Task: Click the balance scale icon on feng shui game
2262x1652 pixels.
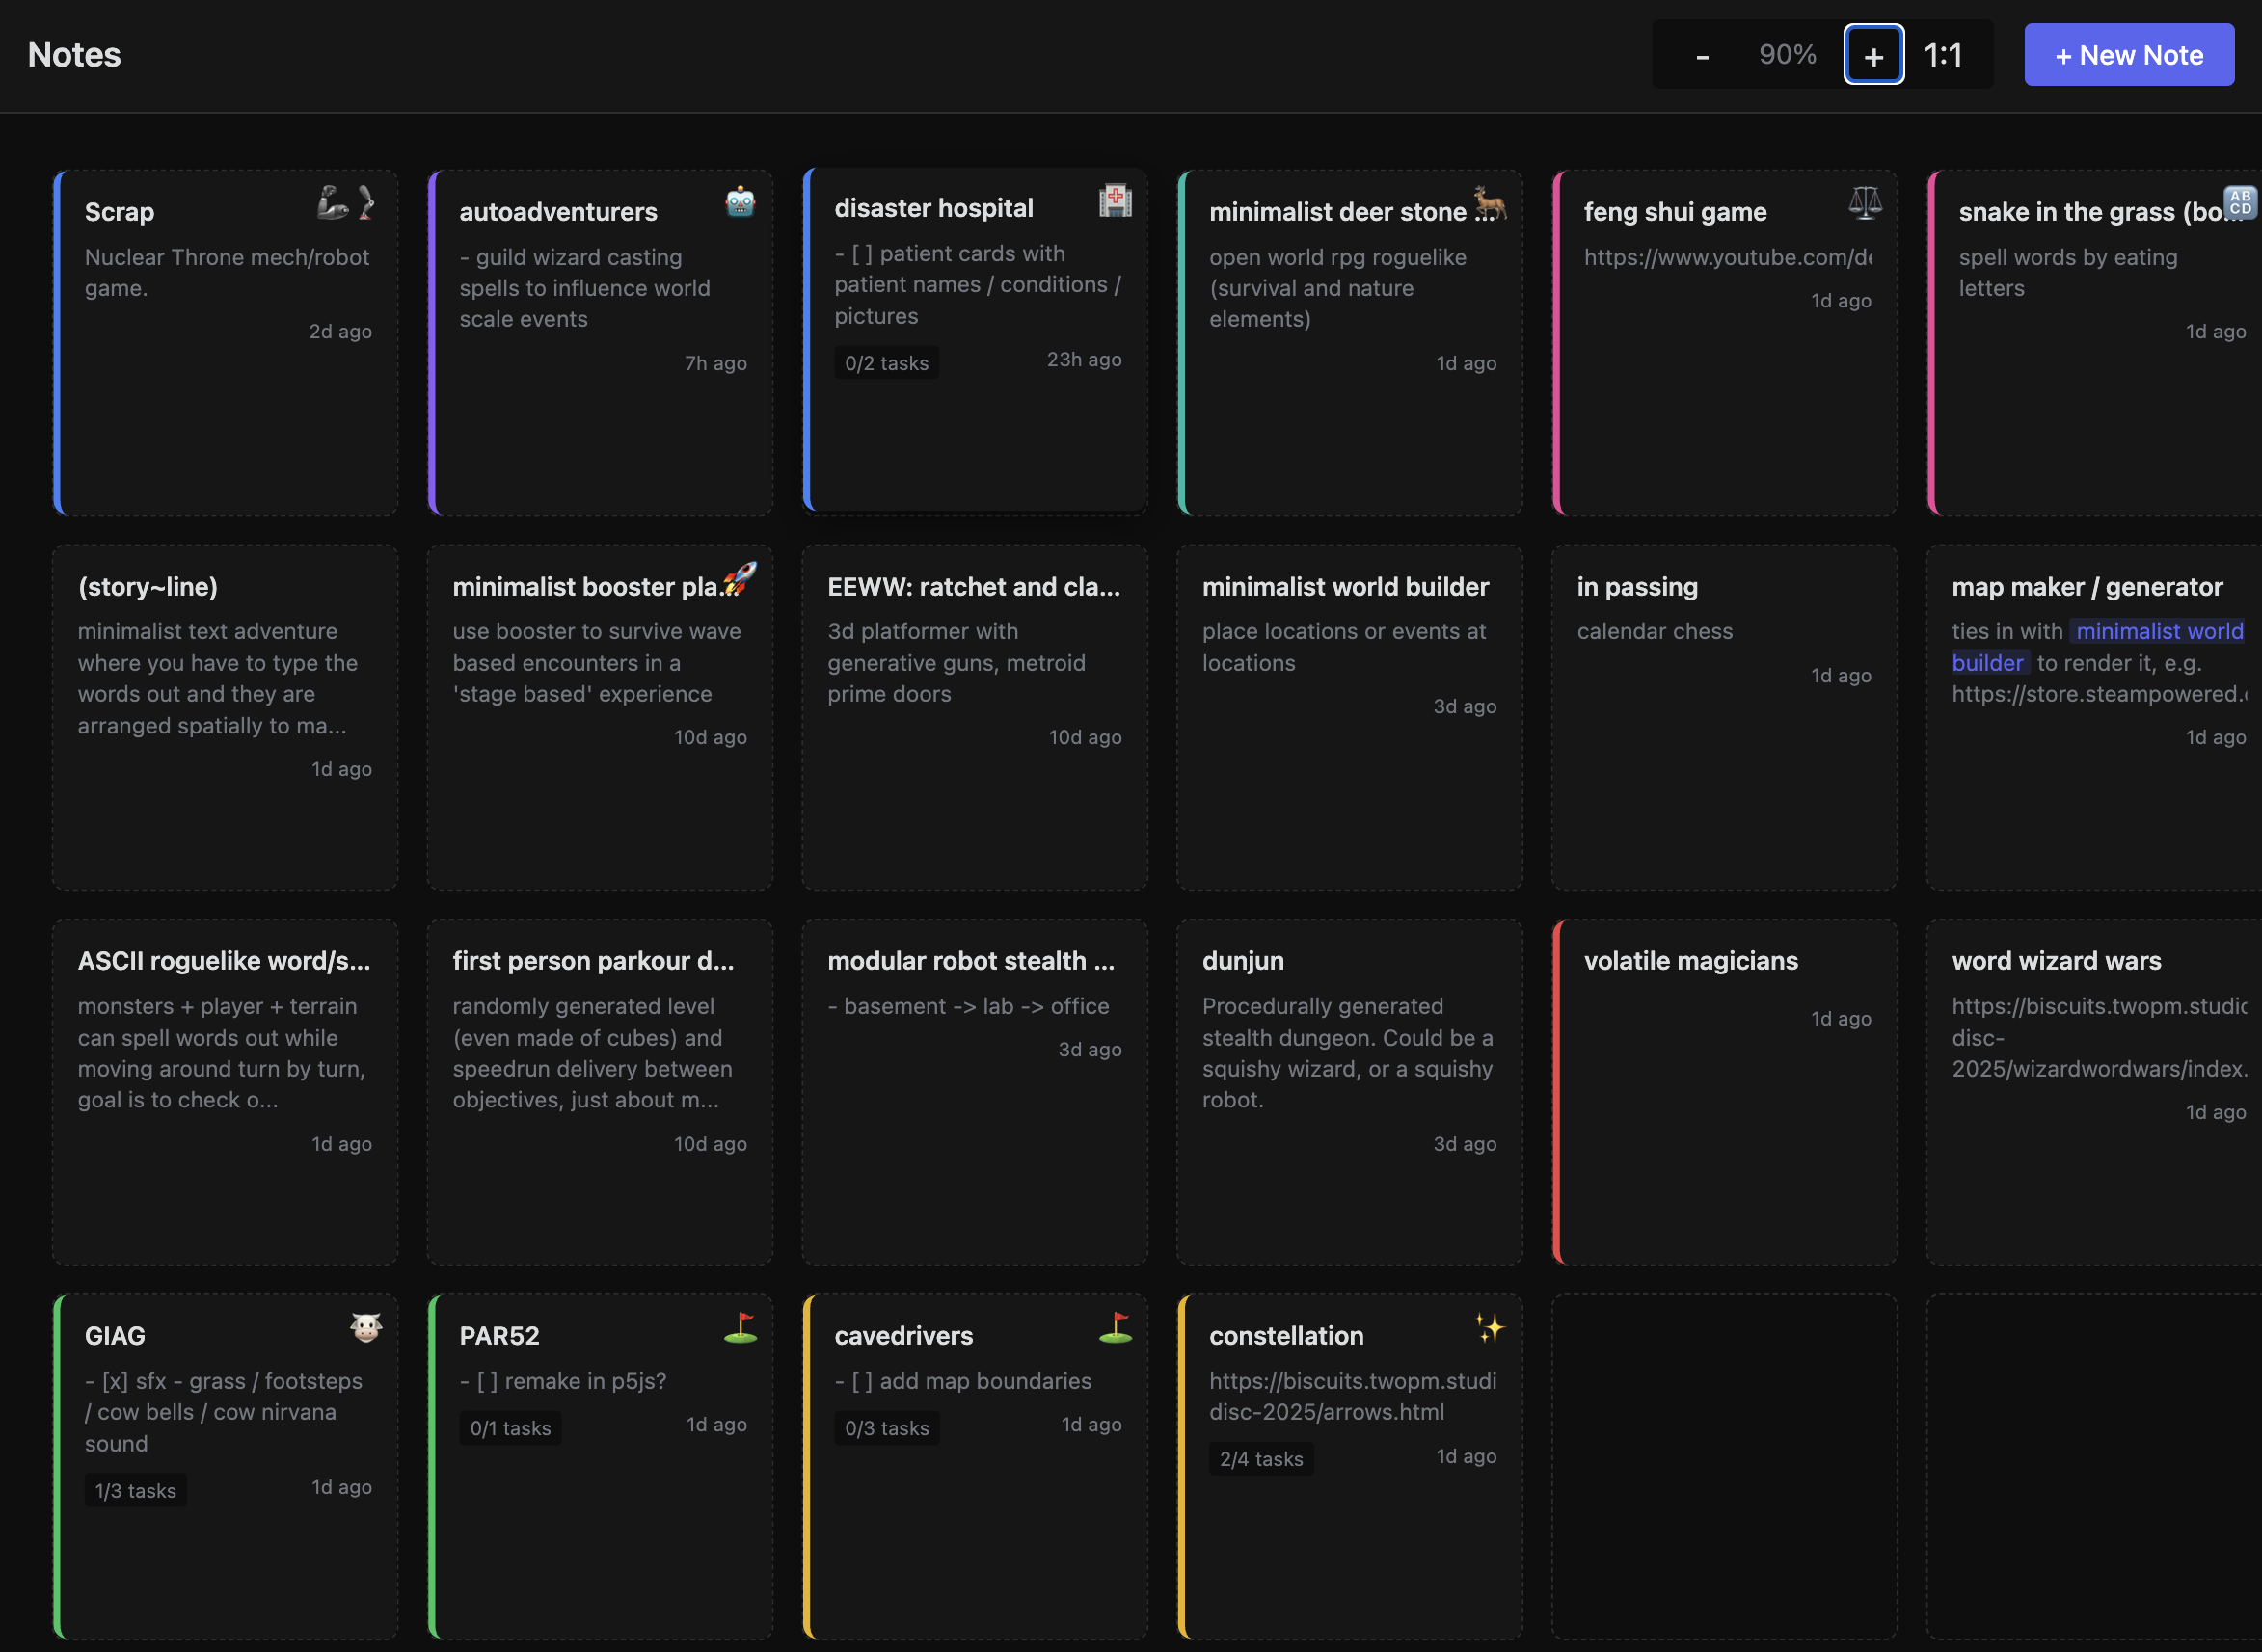Action: 1865,203
